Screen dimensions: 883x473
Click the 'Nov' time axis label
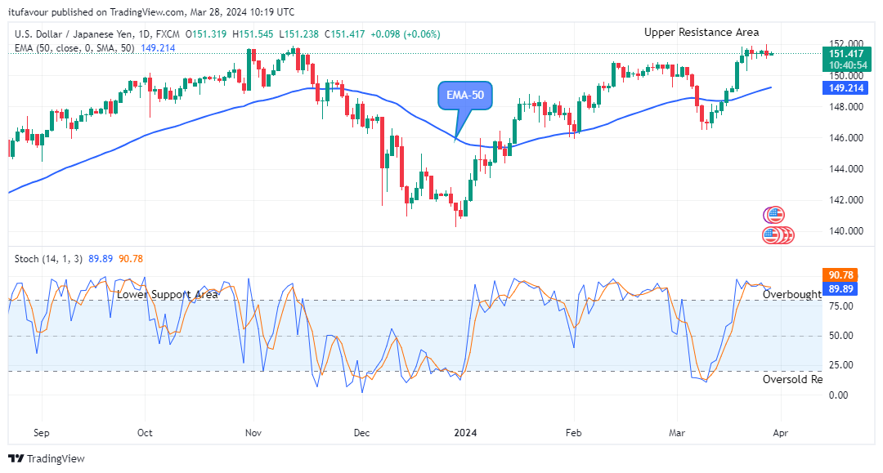[253, 432]
